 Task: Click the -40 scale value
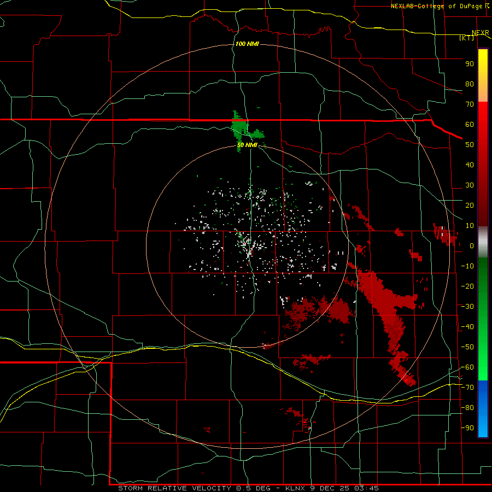coord(467,327)
